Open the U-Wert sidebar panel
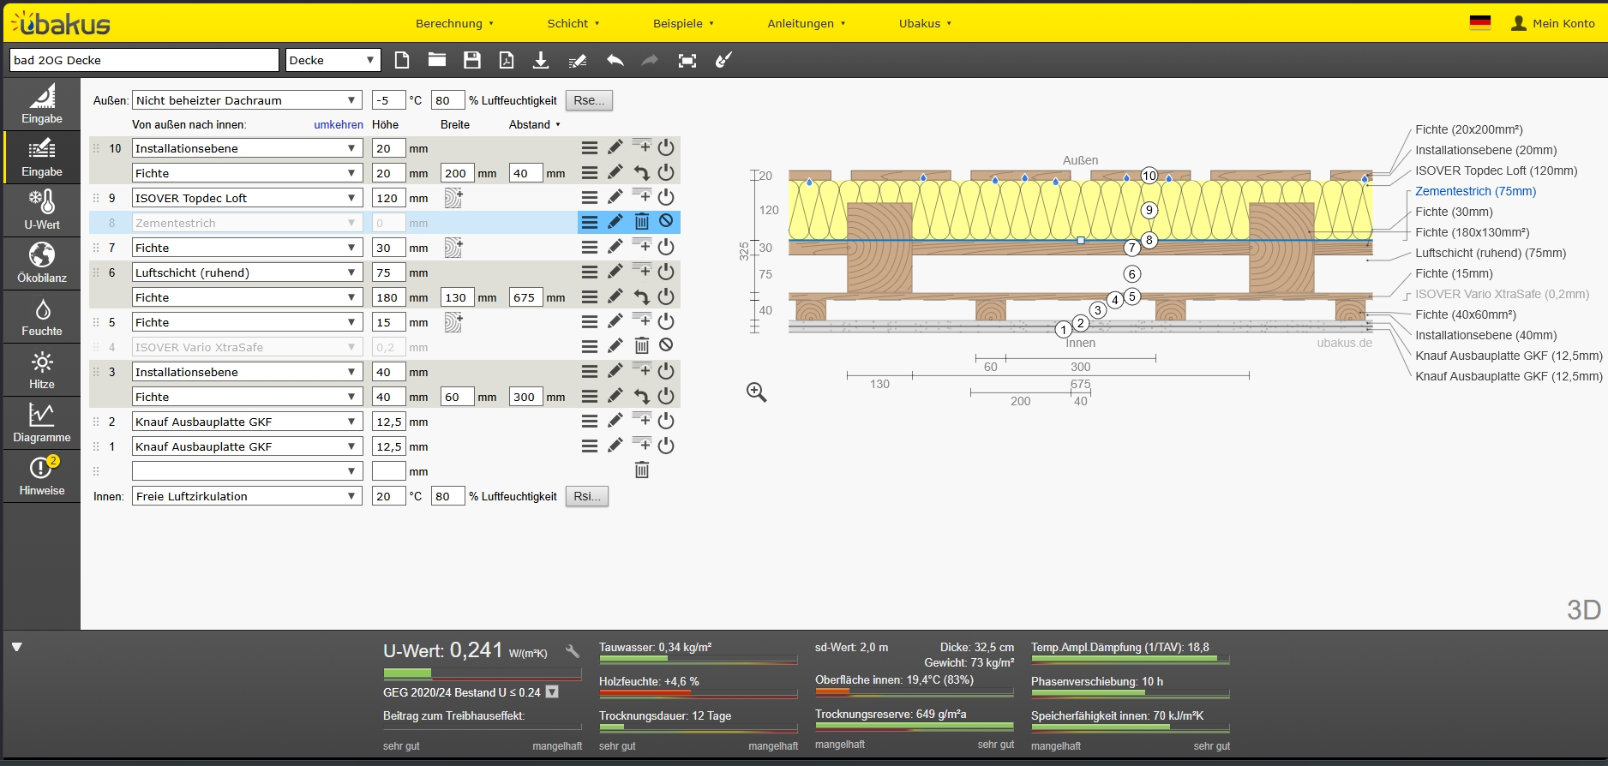1608x766 pixels. click(42, 210)
